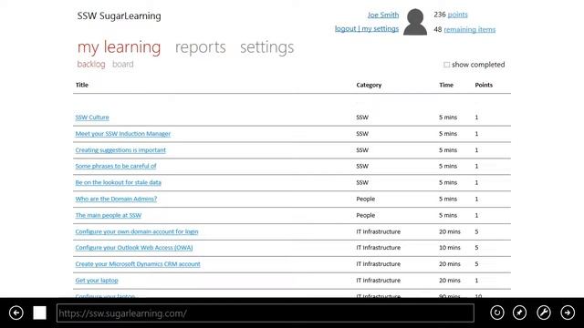Viewport: 584px width, 328px height.
Task: Click 20 mins in Dynamics CRM row
Action: tap(450, 263)
